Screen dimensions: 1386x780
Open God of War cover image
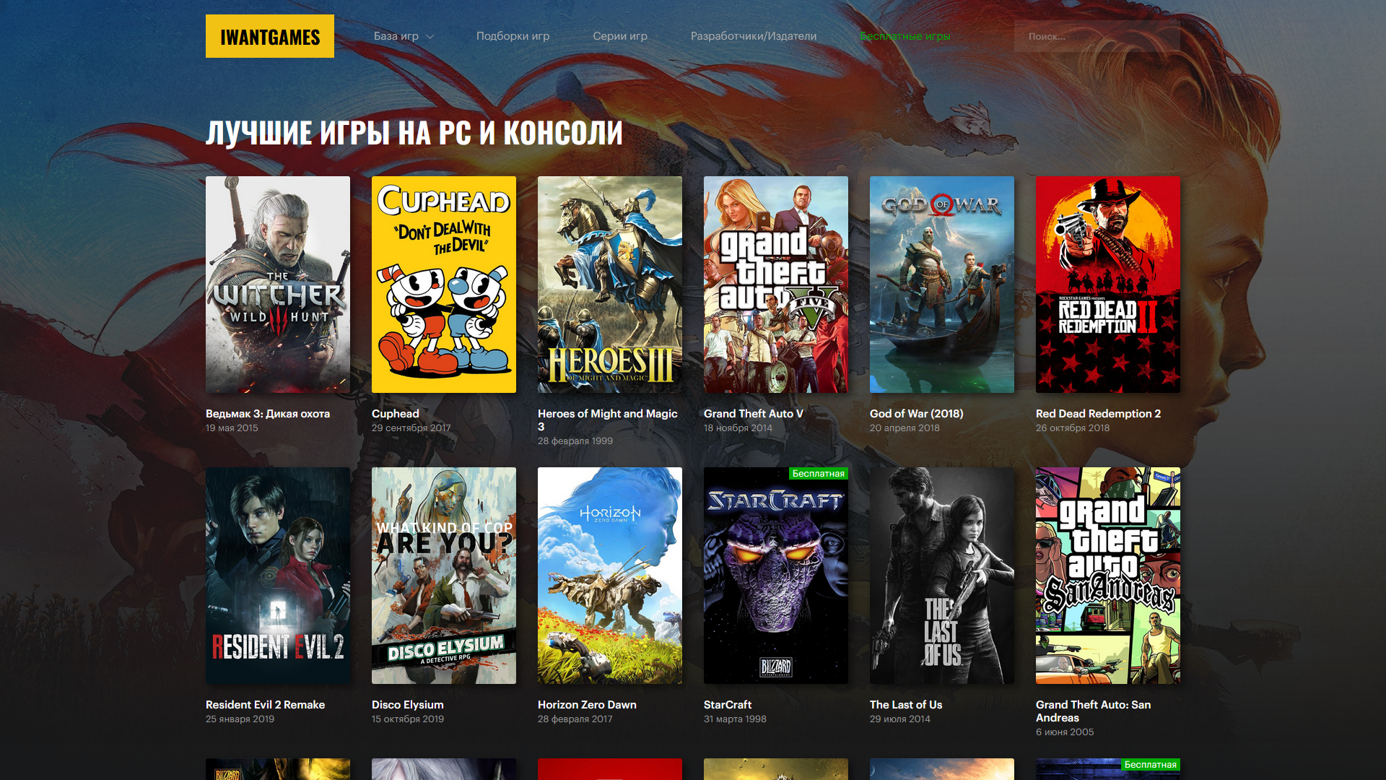coord(942,285)
